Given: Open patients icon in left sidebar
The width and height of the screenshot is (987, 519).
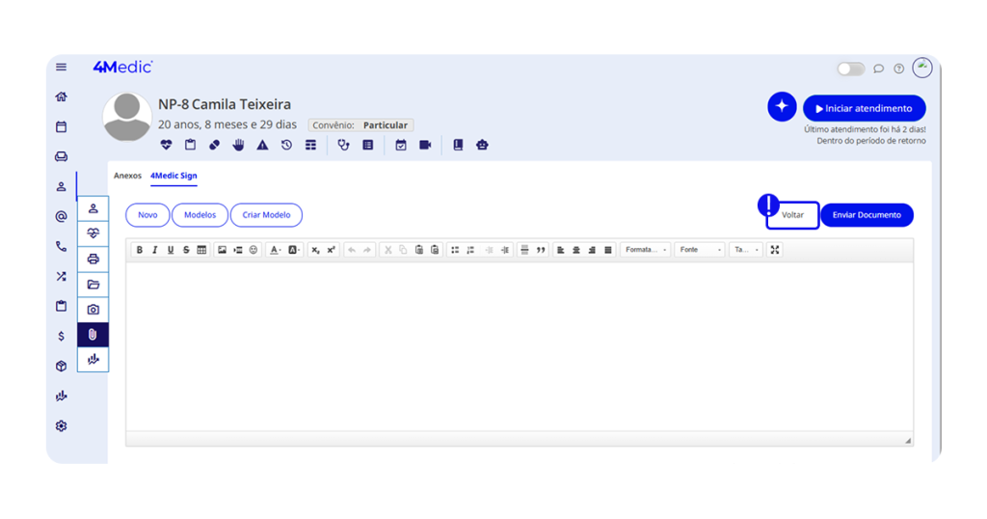Looking at the screenshot, I should click(61, 186).
